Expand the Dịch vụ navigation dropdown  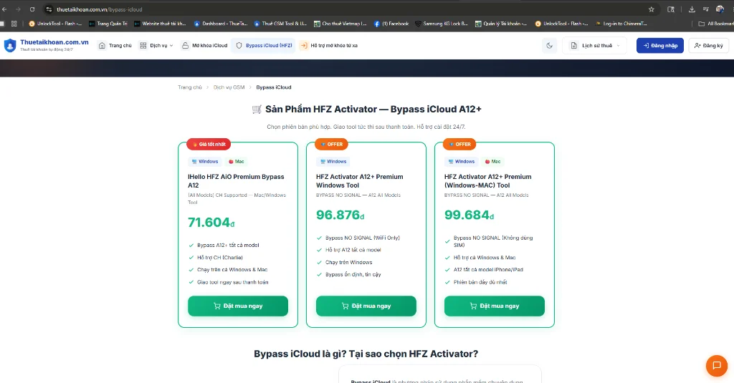pyautogui.click(x=156, y=45)
